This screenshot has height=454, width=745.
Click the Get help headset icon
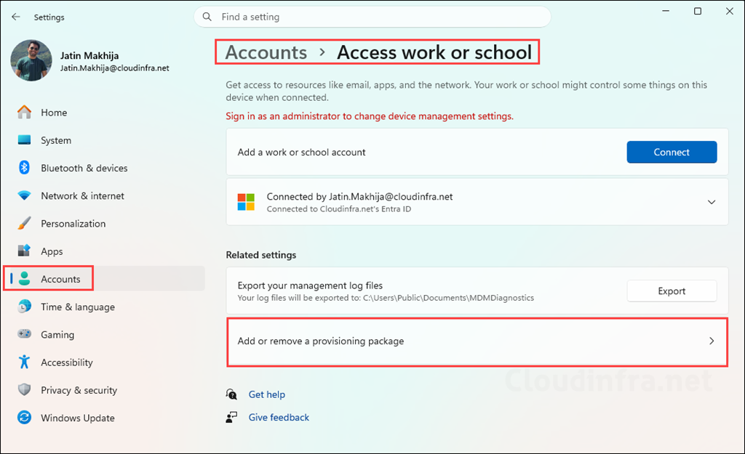231,394
